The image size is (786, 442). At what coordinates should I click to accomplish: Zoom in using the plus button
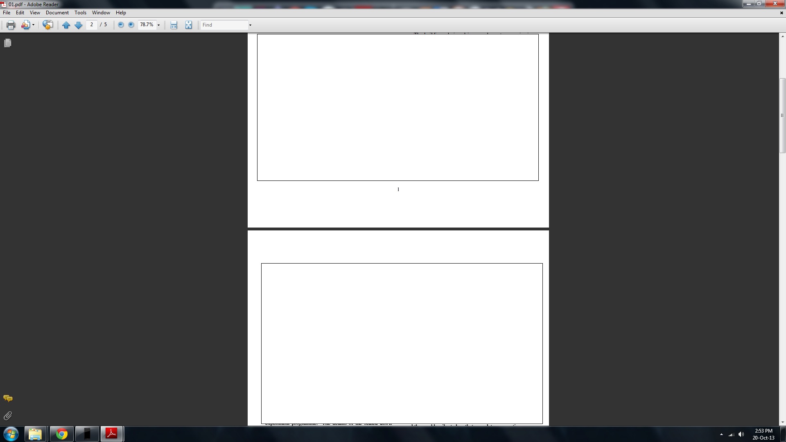pos(131,25)
